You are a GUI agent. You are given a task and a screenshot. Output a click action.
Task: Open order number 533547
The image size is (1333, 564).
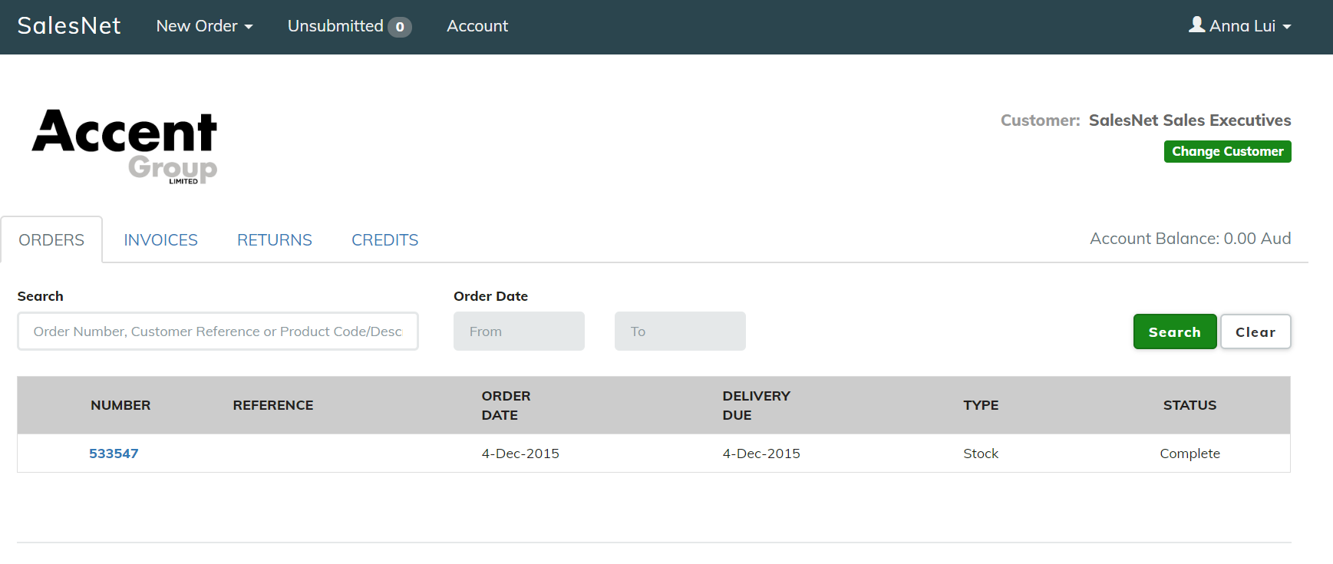click(114, 454)
